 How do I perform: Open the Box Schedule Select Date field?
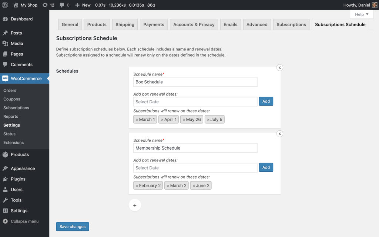pos(195,102)
